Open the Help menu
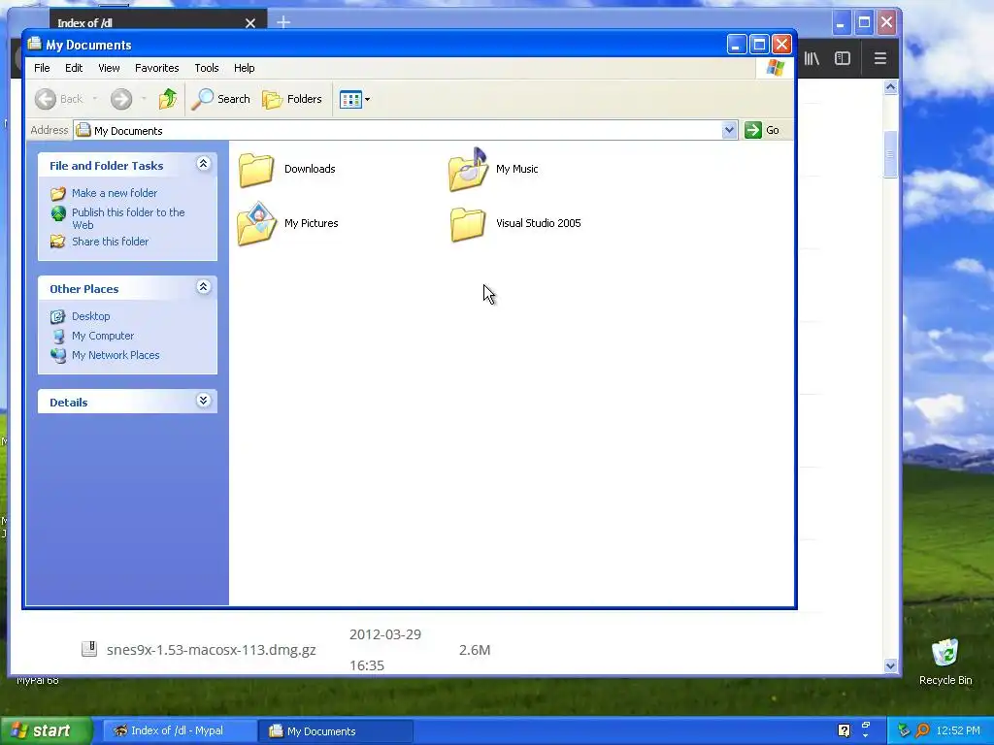 244,68
